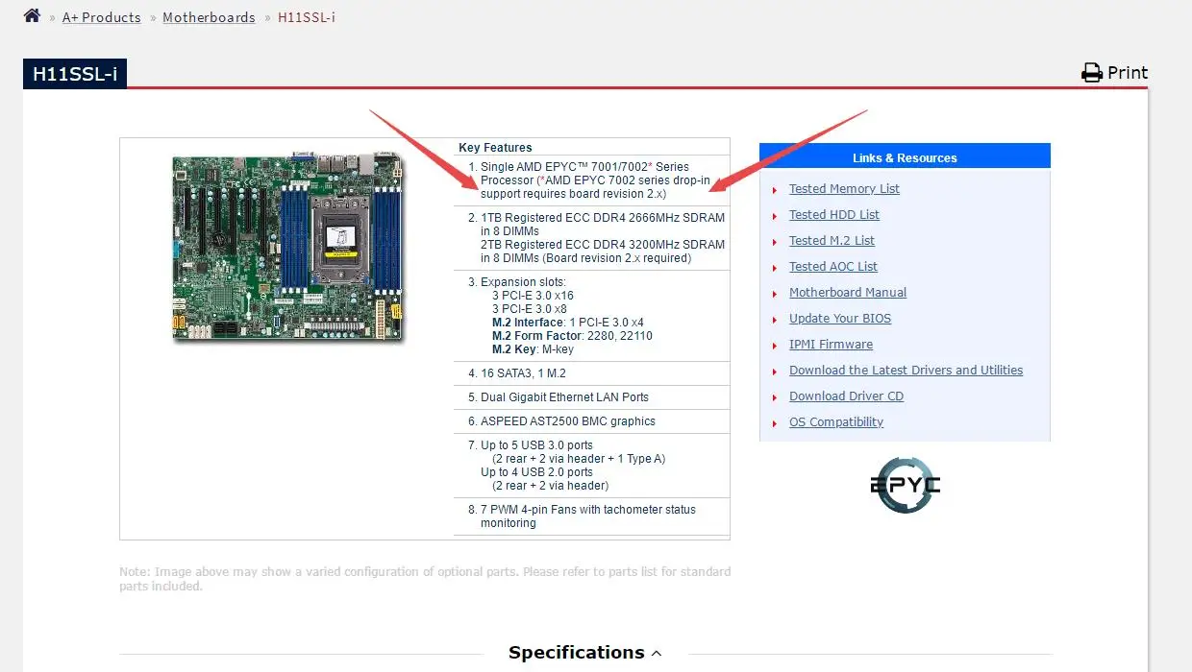The width and height of the screenshot is (1192, 672).
Task: Go to the home page icon
Action: [32, 15]
